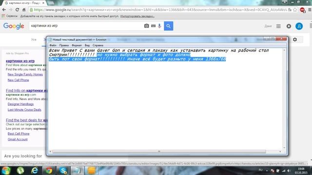Viewport: 312px width, 175px height.
Task: Search by image using the camera icon
Action: click(146, 26)
